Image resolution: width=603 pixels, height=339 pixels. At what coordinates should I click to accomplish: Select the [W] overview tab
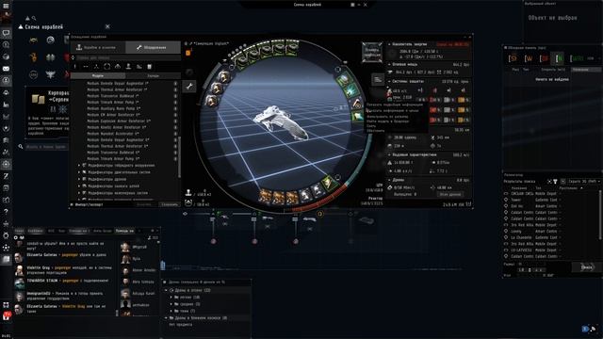[529, 58]
